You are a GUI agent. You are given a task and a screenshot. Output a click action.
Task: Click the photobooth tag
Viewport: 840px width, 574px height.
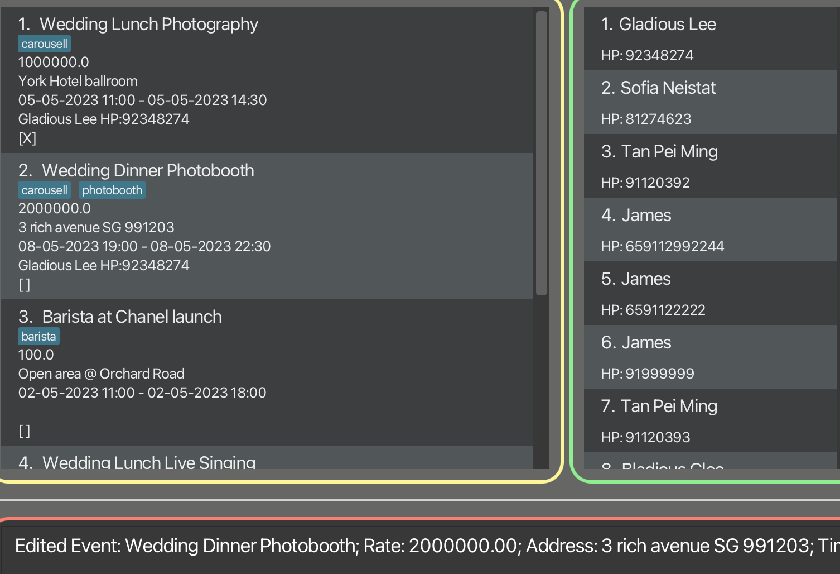(112, 190)
